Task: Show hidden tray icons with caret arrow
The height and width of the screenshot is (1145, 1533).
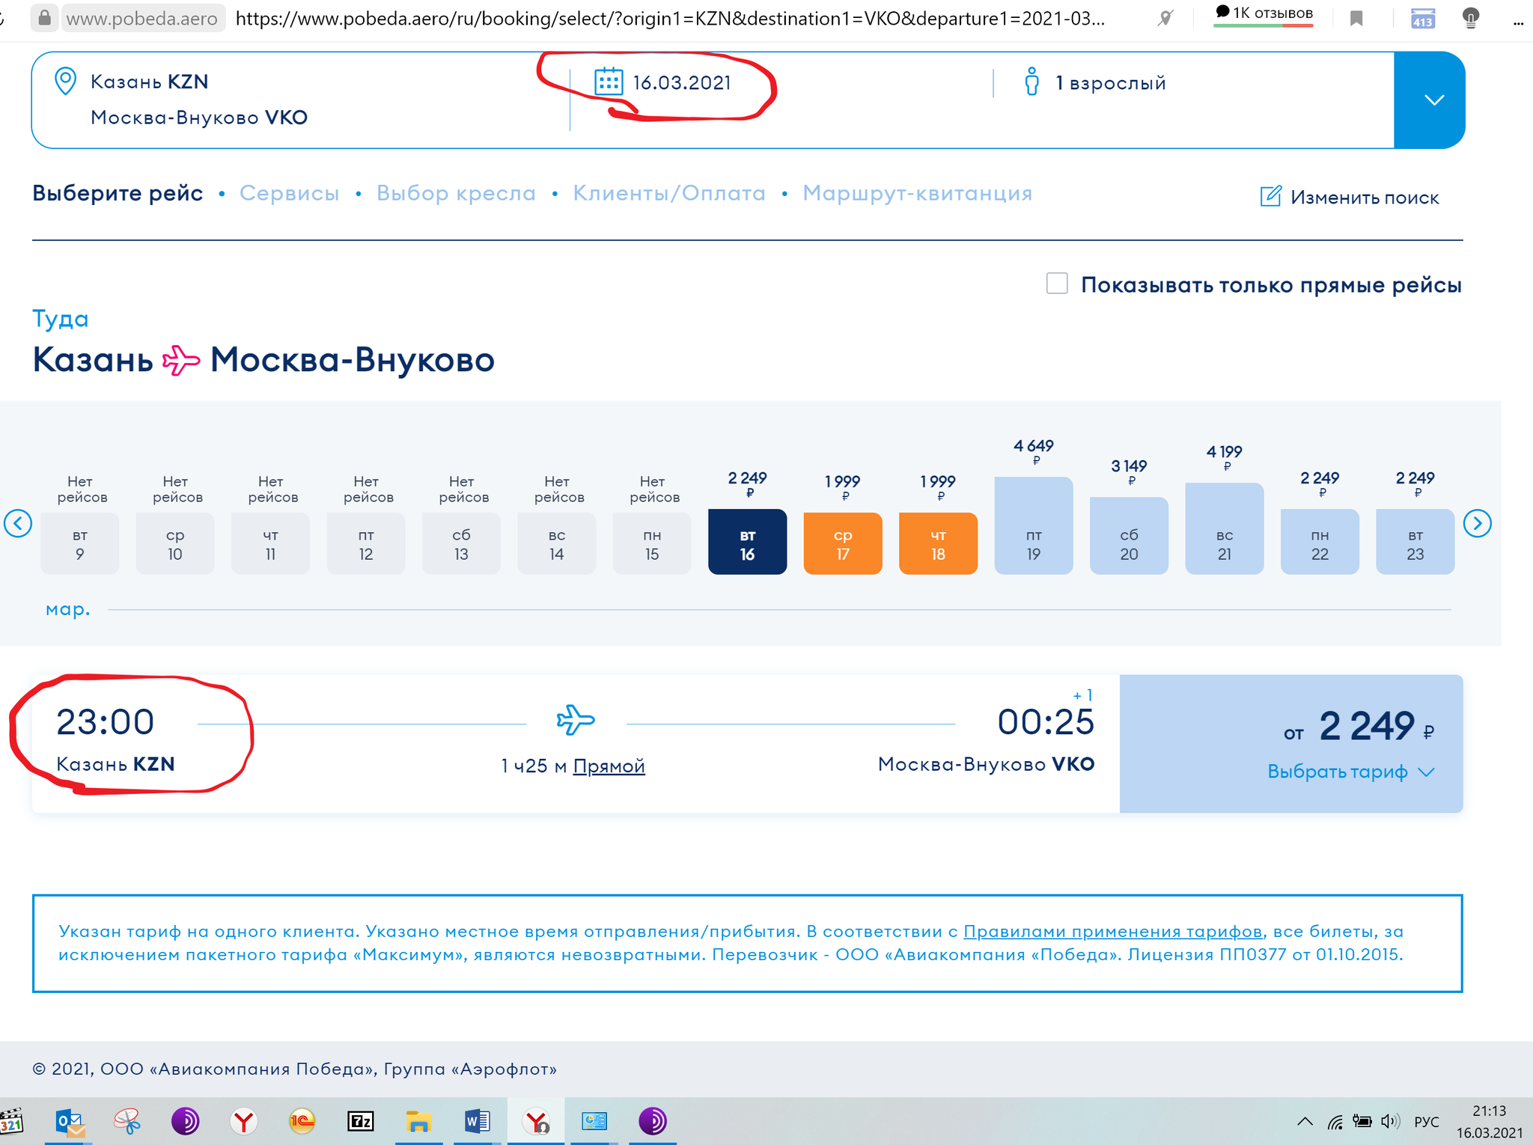Action: [1305, 1121]
